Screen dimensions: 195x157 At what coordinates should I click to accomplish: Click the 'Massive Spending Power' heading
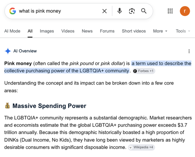tap(49, 106)
